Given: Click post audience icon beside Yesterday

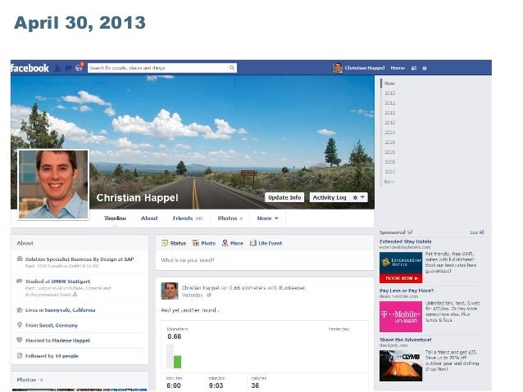Looking at the screenshot, I should (209, 295).
